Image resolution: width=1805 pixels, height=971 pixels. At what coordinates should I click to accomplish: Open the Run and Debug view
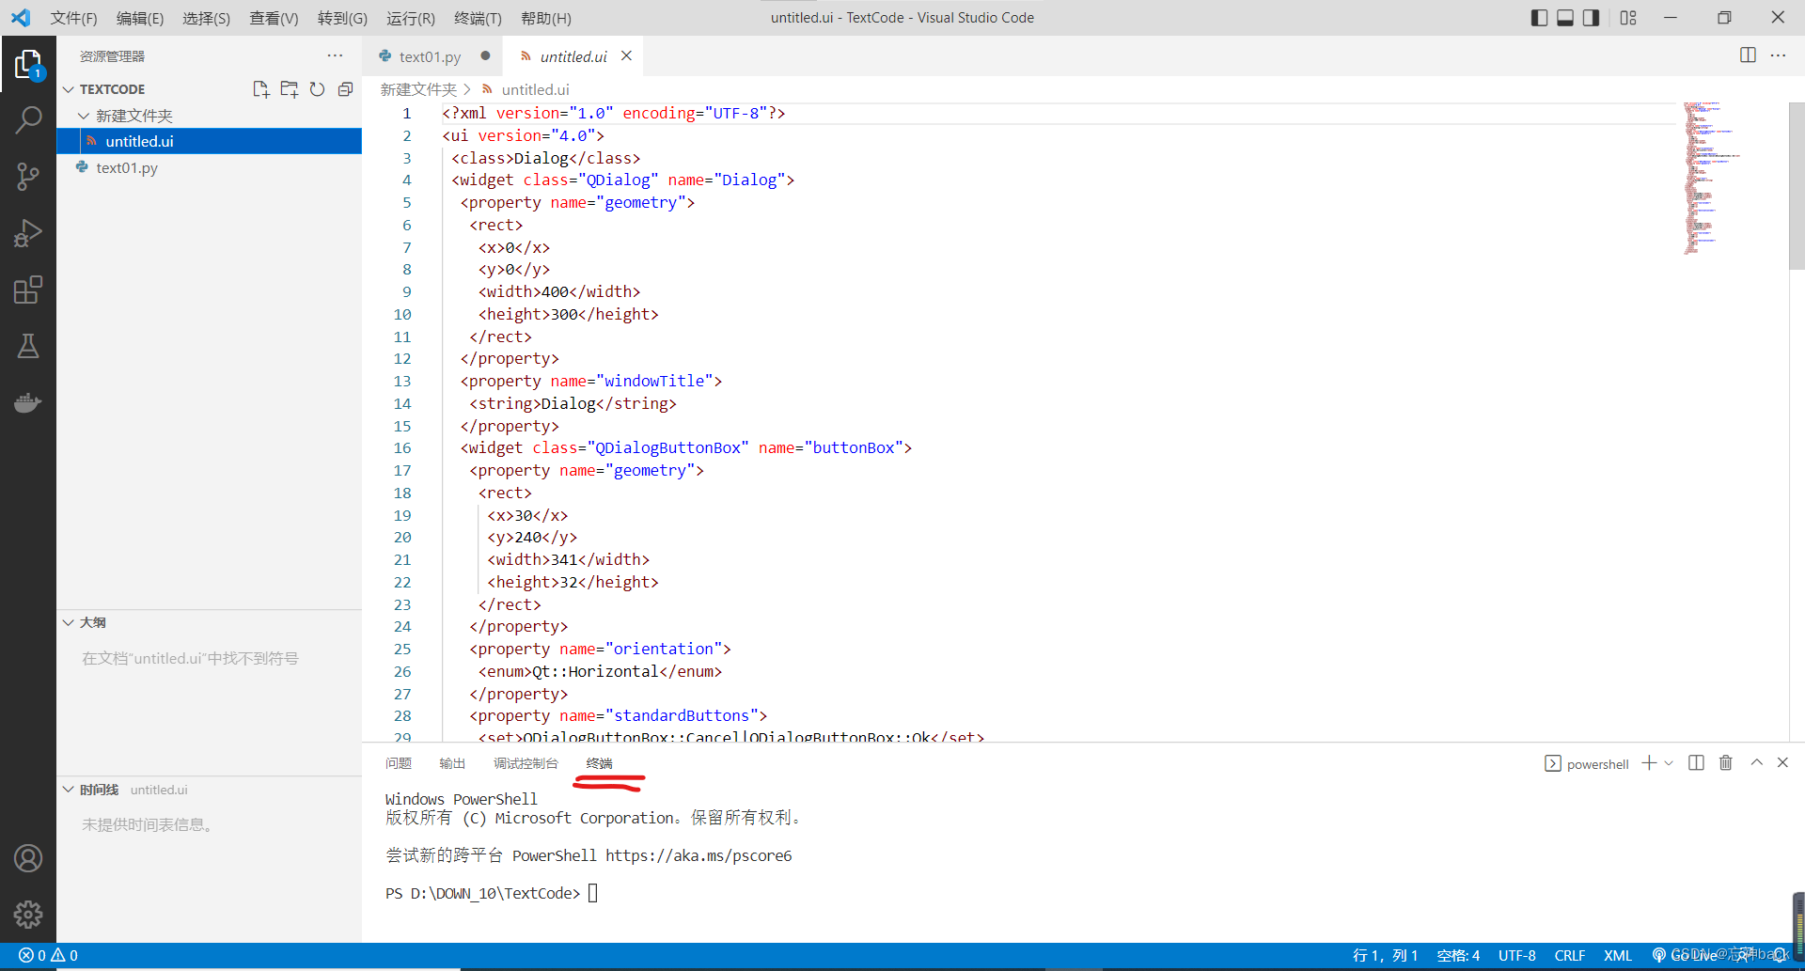click(x=28, y=232)
